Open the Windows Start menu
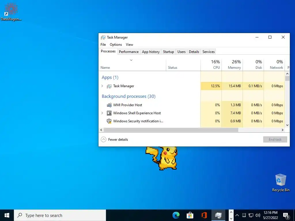This screenshot has width=295, height=221. tap(7, 215)
